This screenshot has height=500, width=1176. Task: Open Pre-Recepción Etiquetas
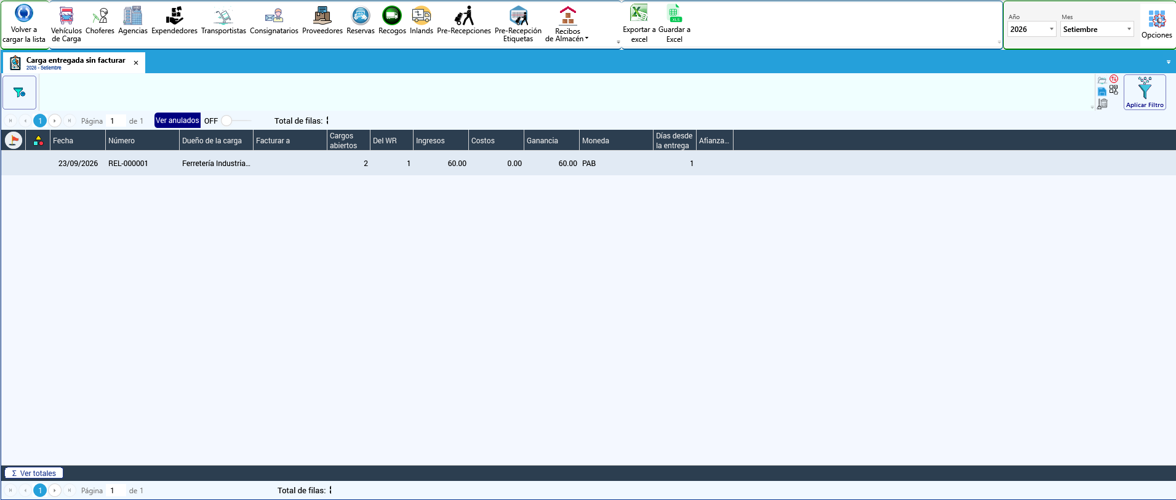coord(518,25)
